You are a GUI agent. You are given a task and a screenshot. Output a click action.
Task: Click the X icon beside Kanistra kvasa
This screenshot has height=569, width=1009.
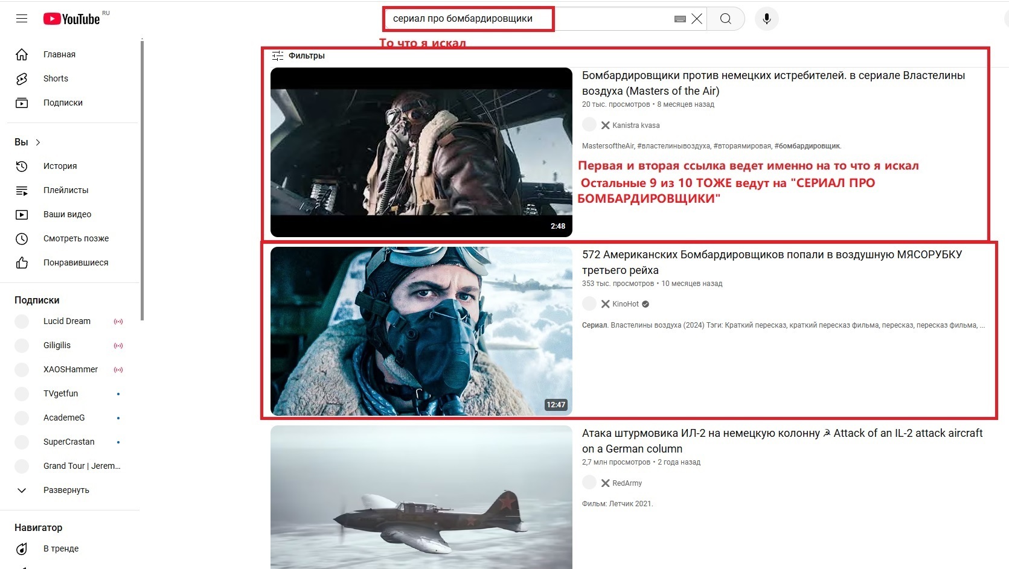tap(605, 126)
